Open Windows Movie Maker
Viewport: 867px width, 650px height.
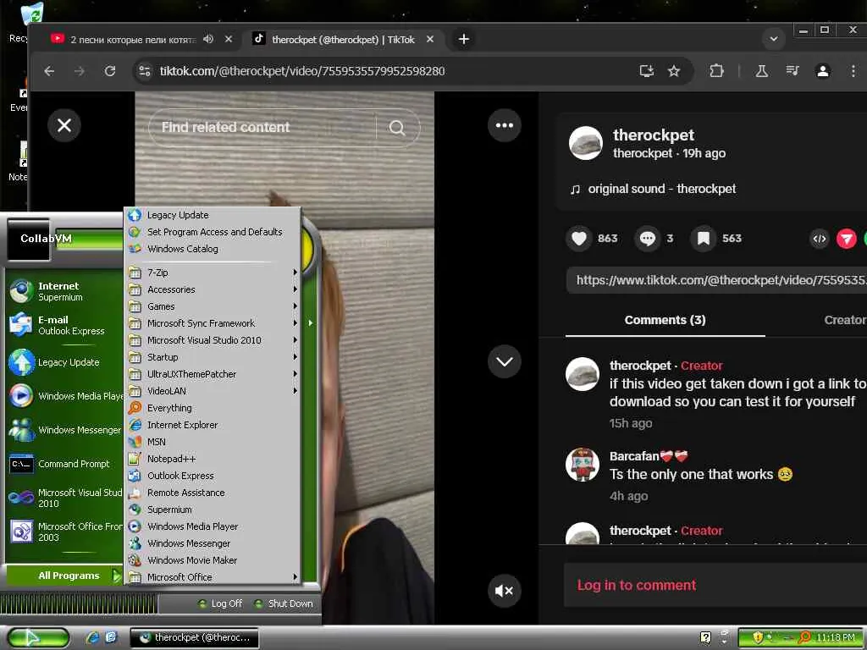pos(213,560)
